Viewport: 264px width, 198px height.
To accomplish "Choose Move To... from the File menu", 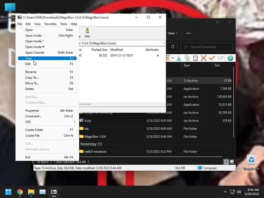I will [x=47, y=83].
